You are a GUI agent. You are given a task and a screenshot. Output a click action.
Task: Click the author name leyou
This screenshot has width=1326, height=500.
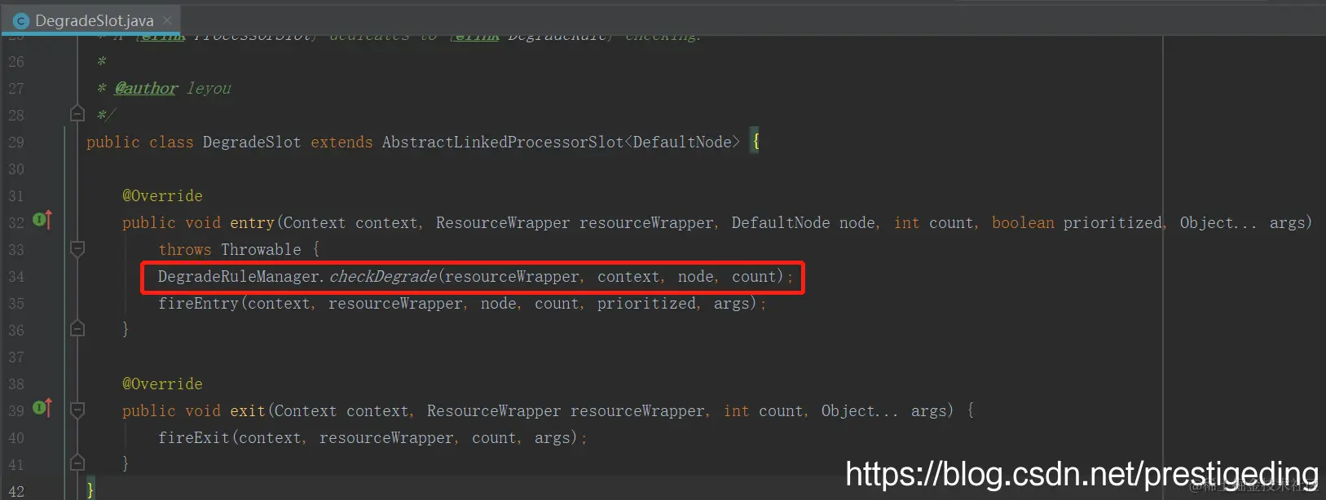[209, 88]
